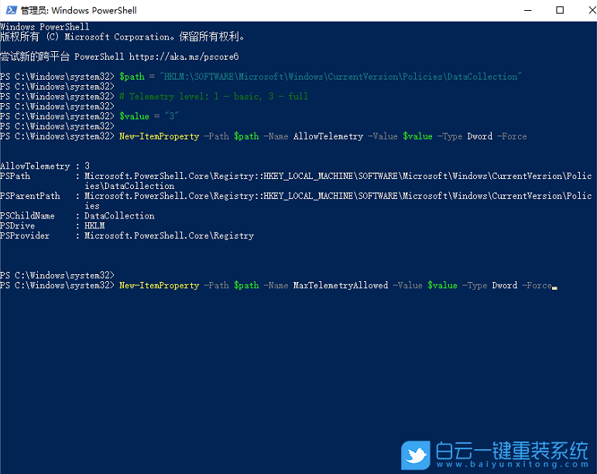597x474 pixels.
Task: Click the "AllowTelemetry : 3" output row
Action: (45, 166)
